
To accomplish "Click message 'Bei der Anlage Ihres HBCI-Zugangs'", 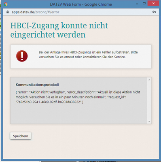I will (88, 55).
